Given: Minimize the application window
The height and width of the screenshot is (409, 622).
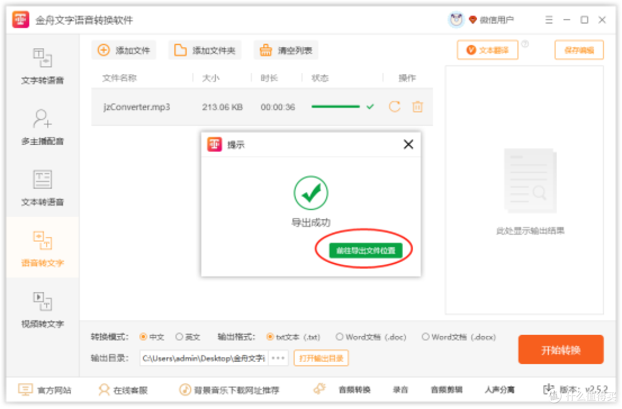Looking at the screenshot, I should pos(567,20).
